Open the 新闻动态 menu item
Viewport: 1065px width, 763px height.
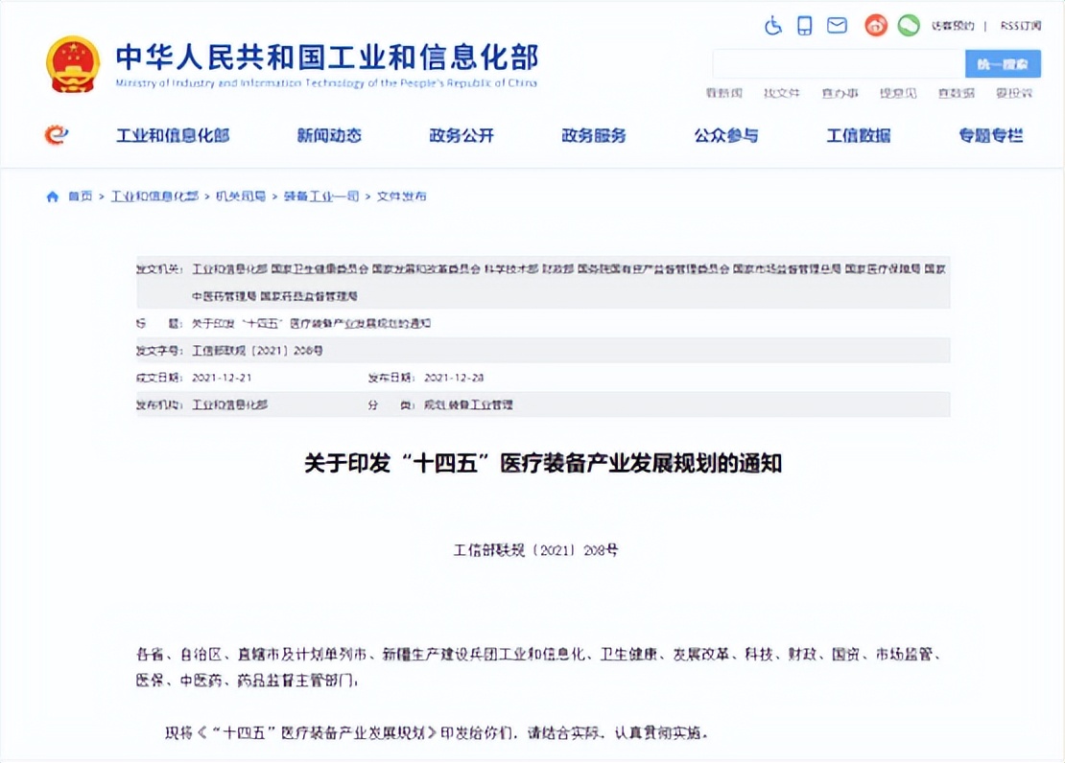[x=330, y=135]
